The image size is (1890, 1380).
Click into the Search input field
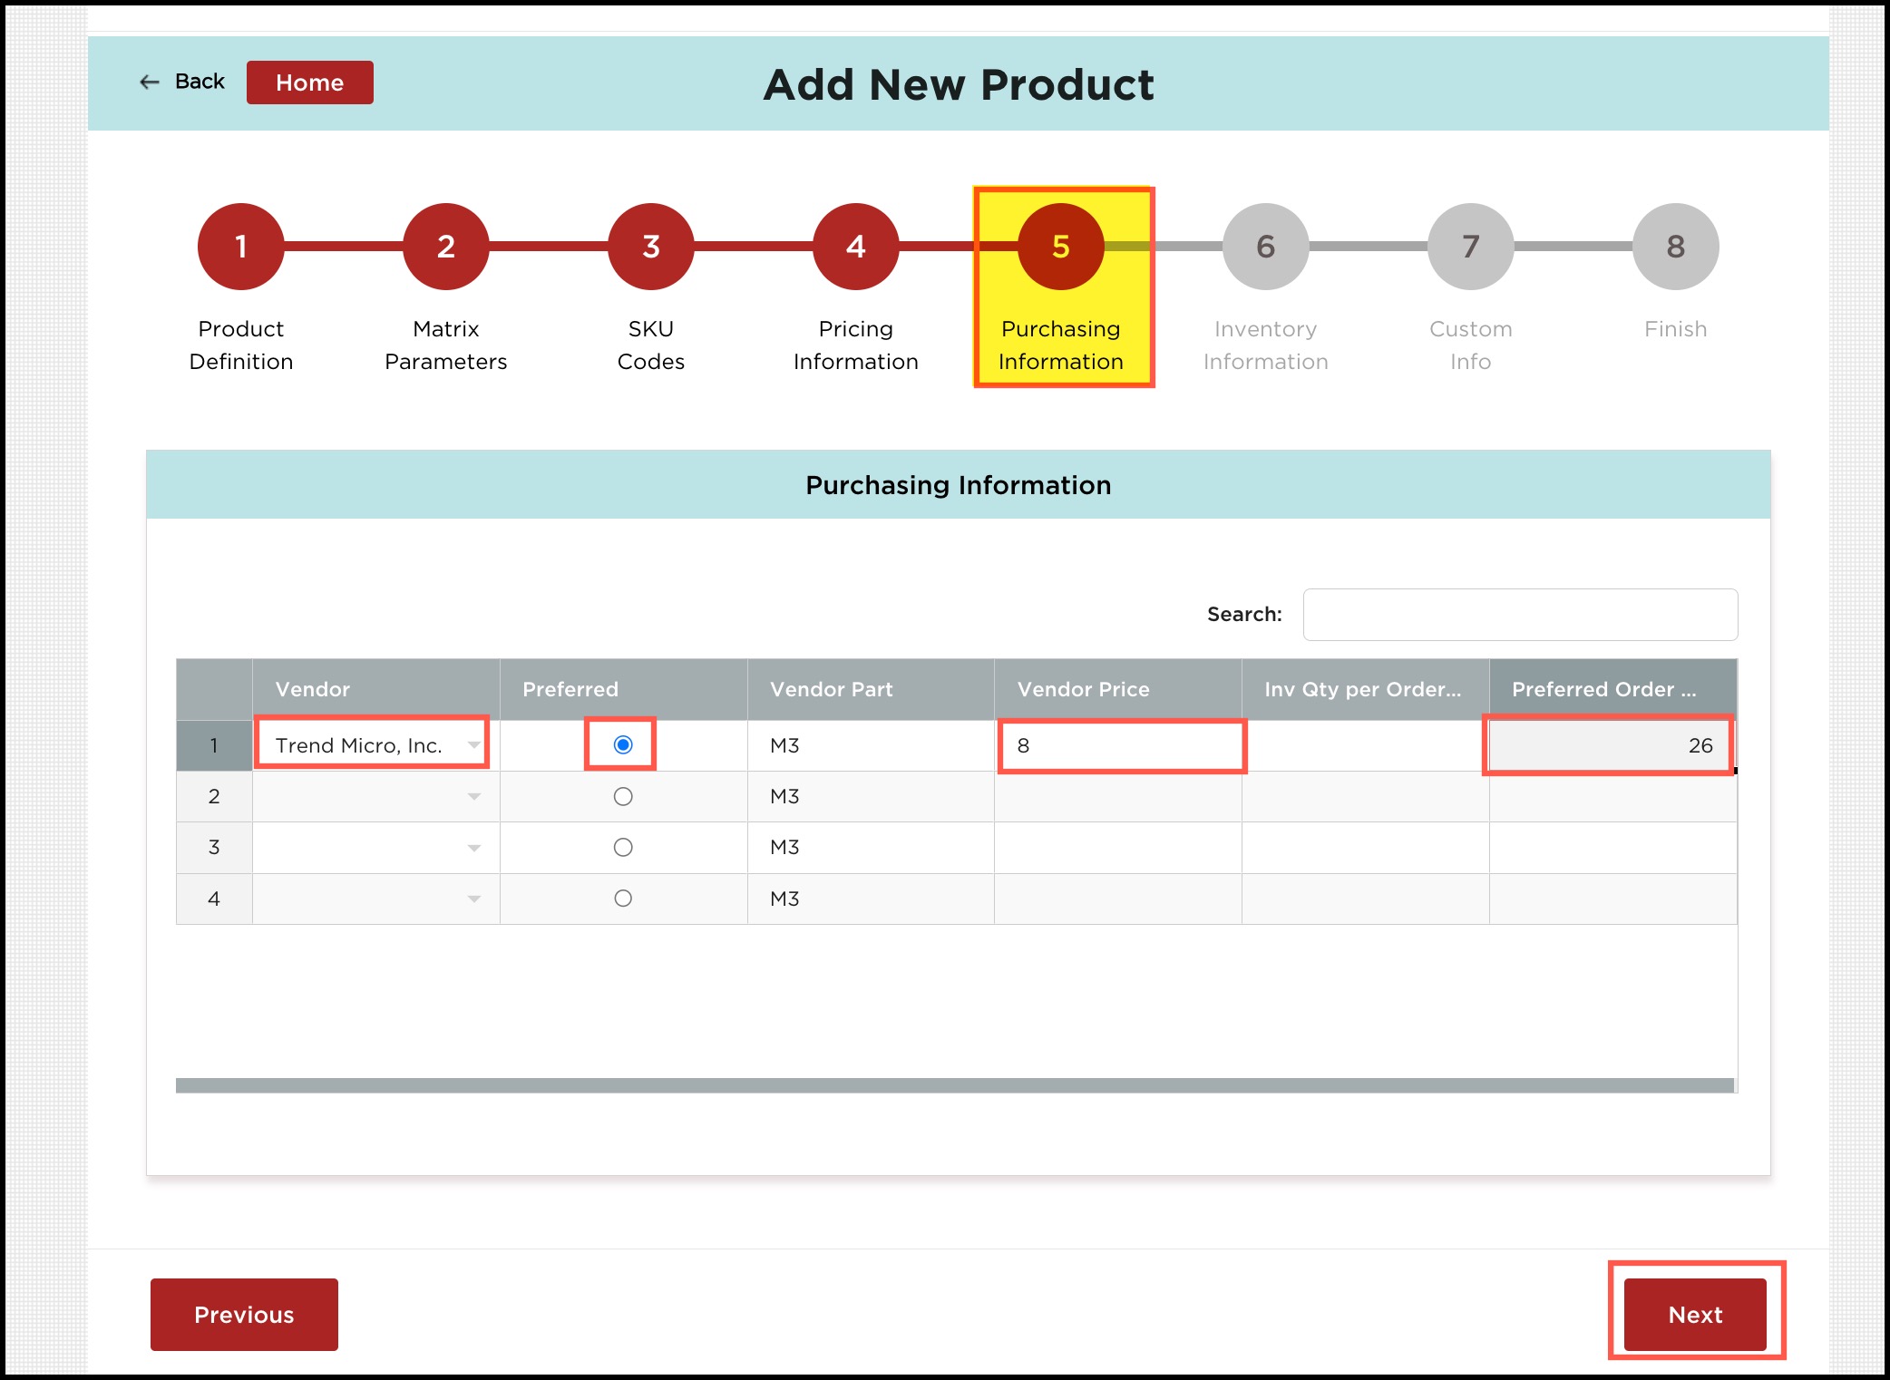pyautogui.click(x=1520, y=615)
